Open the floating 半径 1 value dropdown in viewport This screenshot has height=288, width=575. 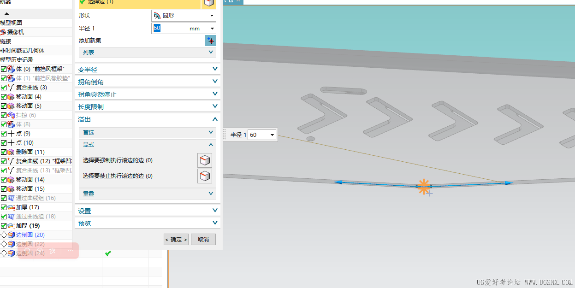272,135
